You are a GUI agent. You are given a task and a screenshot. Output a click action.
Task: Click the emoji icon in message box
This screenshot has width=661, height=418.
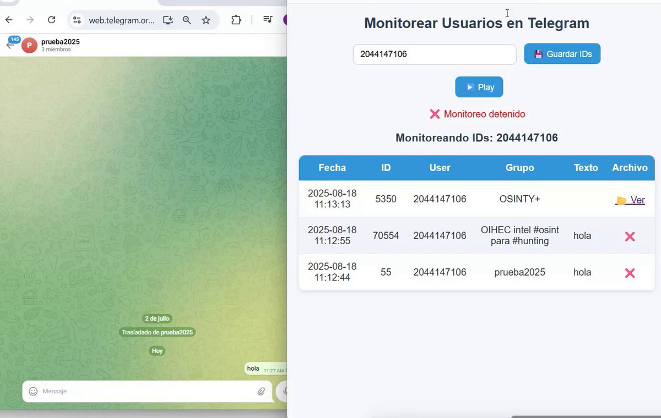tap(33, 391)
